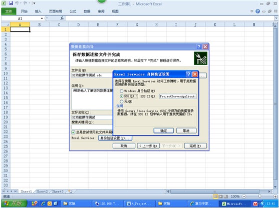Click the help icon on 数据连接向导 title bar

click(199, 46)
